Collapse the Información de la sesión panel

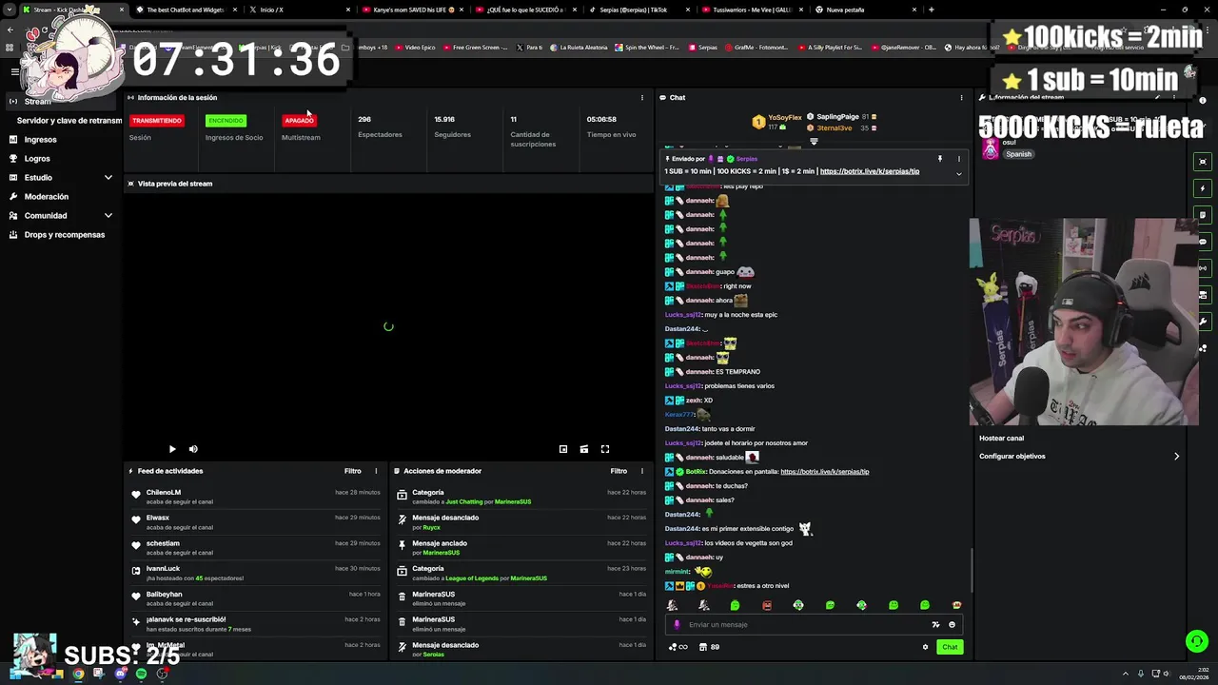(x=130, y=97)
